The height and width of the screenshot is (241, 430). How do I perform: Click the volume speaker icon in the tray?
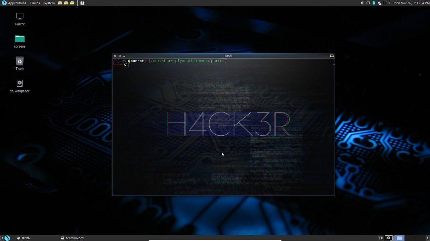tap(362, 3)
